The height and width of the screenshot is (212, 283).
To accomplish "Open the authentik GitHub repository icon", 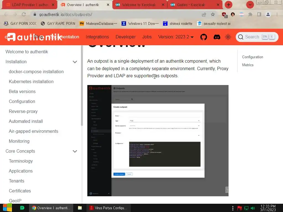I will coord(204,37).
